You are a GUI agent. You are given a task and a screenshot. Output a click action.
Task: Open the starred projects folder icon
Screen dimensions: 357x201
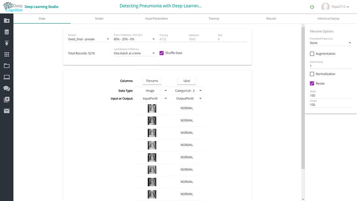click(6, 21)
